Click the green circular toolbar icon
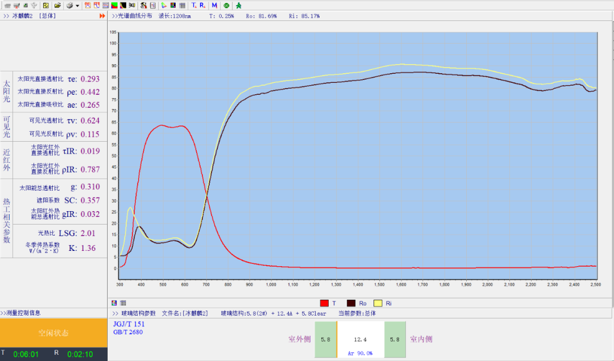Viewport: 614px width, 361px height. [x=226, y=6]
